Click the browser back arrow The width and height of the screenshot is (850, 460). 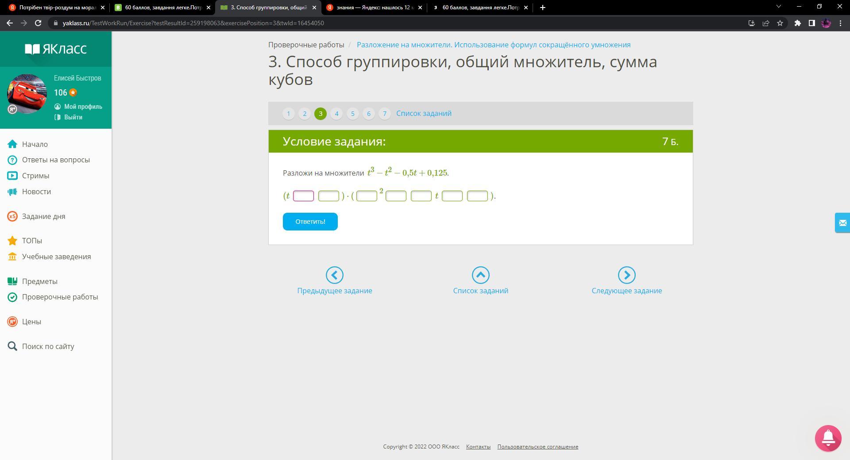coord(10,23)
